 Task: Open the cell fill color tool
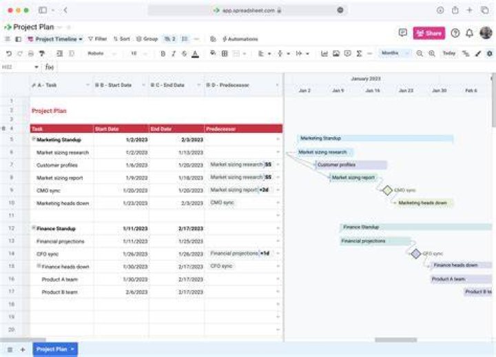click(213, 53)
